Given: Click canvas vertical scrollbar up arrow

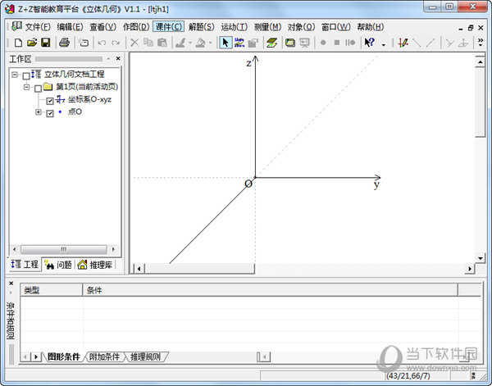Looking at the screenshot, I should pos(480,62).
